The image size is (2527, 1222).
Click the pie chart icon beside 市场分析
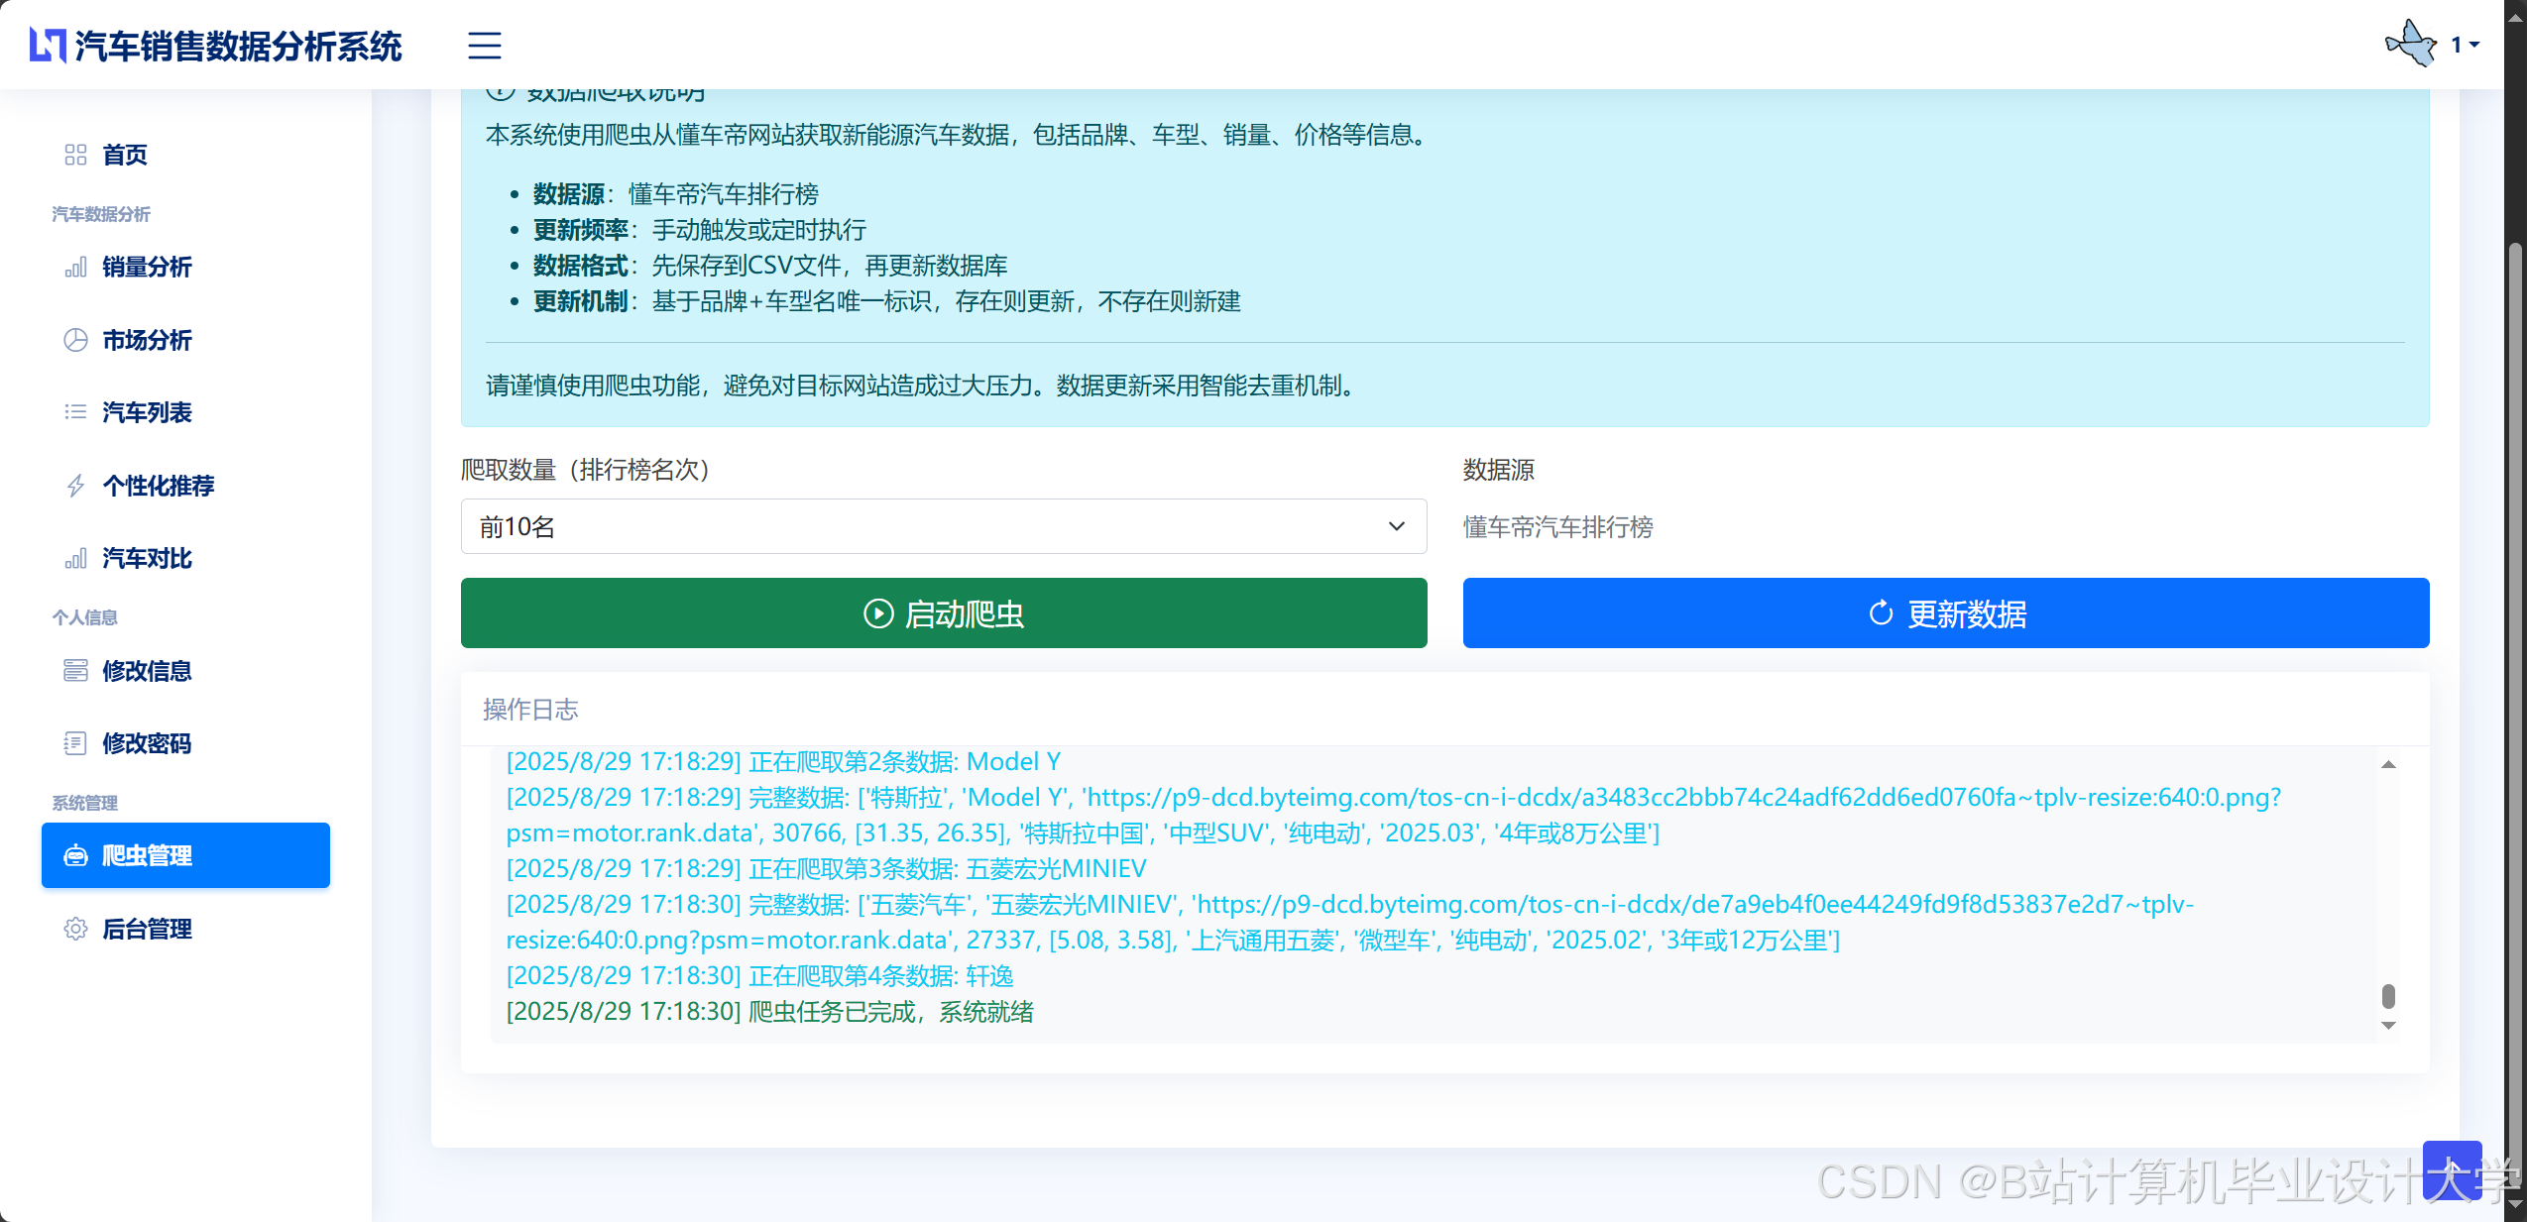coord(75,340)
